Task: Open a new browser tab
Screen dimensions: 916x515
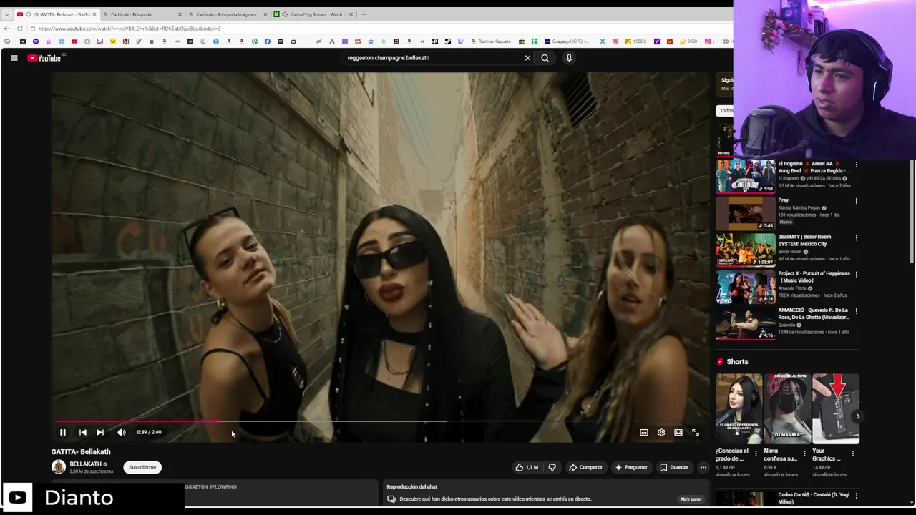Action: (364, 14)
